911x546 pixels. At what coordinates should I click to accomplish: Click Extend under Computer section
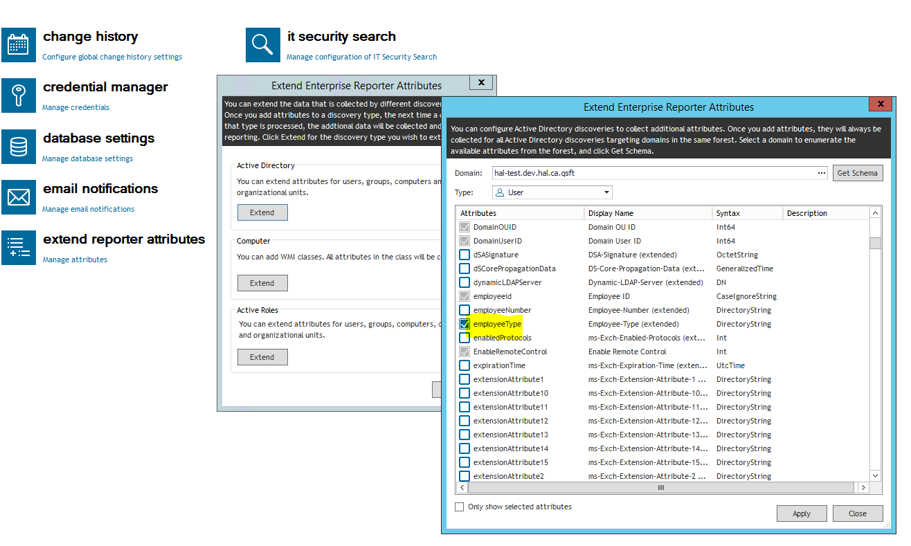pos(262,283)
